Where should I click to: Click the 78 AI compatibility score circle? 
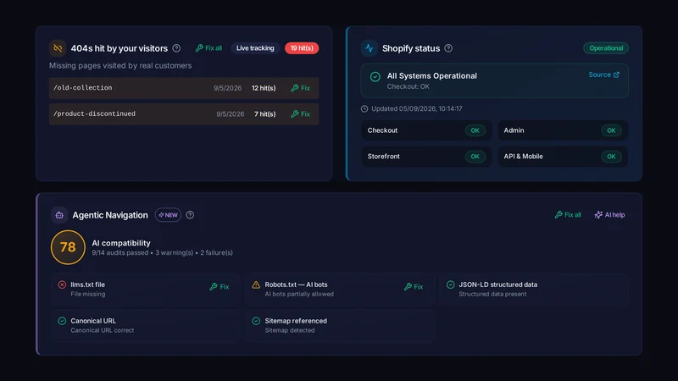[x=68, y=247]
